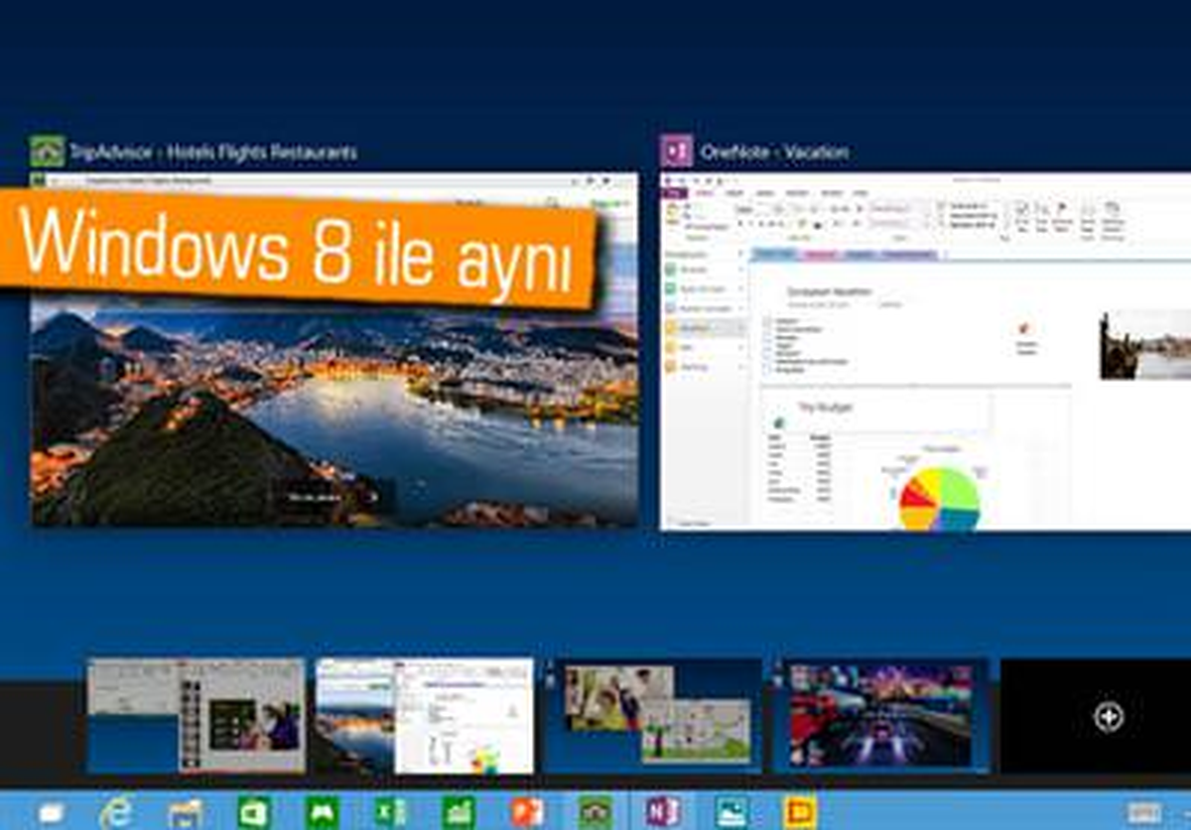Add a new virtual desktop with plus button
This screenshot has height=830, width=1191.
point(1108,716)
